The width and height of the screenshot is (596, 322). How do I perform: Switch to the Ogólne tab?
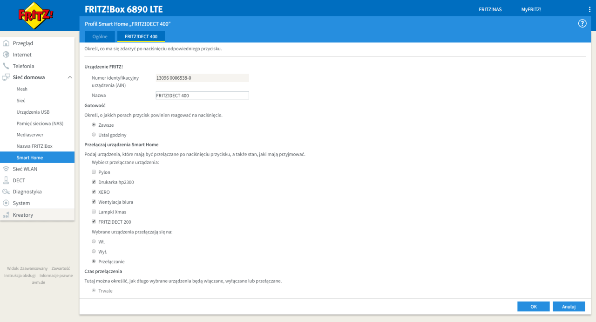(100, 36)
